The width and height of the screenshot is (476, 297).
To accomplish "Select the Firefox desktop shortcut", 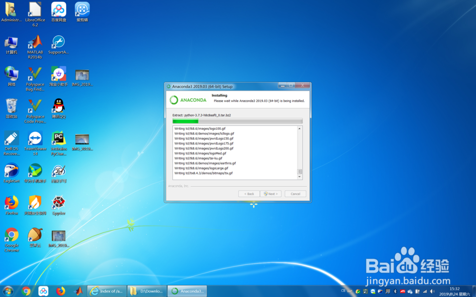I will pos(11,205).
